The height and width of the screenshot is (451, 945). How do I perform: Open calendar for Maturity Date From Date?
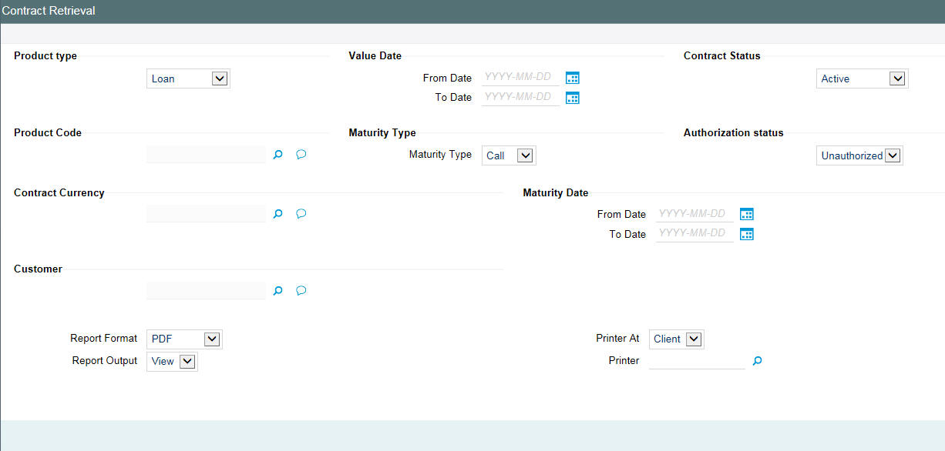click(746, 214)
